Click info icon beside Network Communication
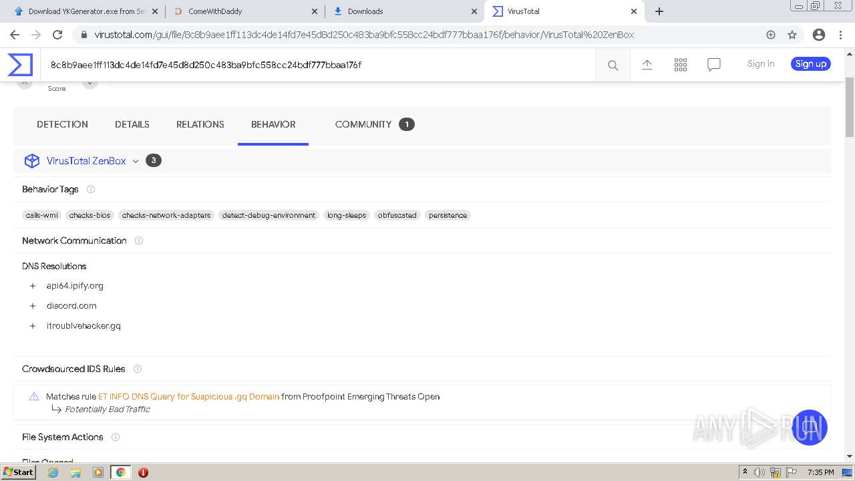 point(139,240)
